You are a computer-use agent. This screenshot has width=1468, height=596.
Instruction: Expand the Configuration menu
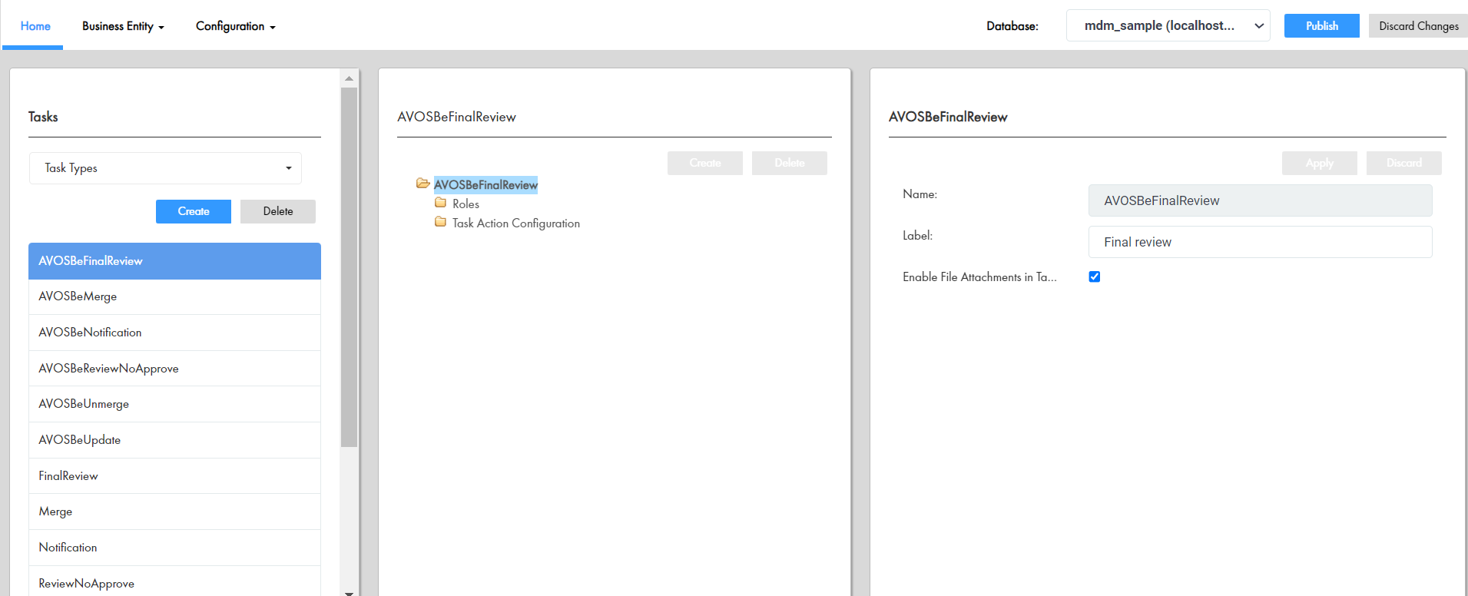point(235,26)
